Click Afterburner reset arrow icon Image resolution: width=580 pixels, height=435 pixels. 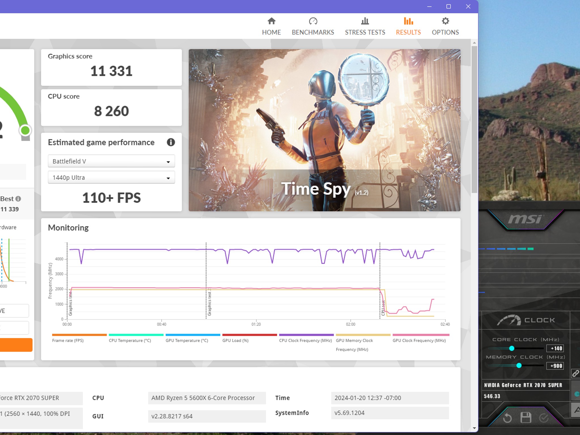point(507,418)
